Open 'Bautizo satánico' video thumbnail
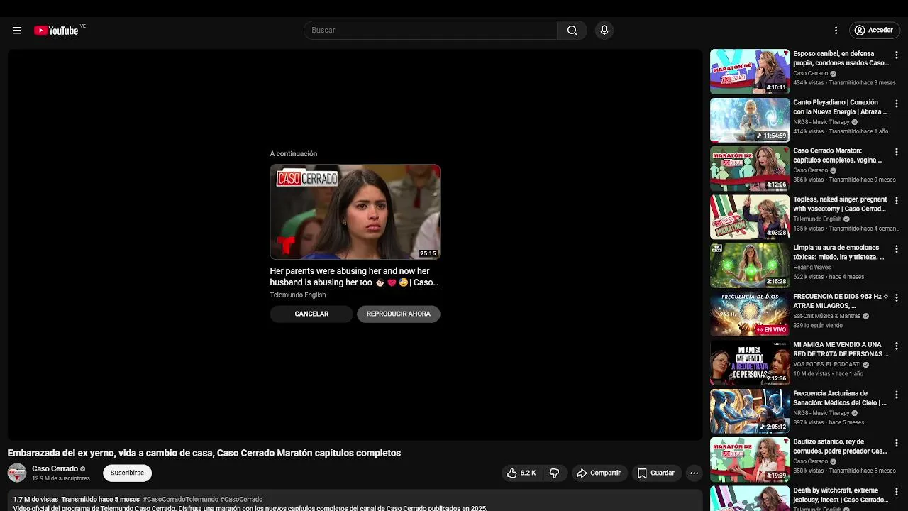Image resolution: width=908 pixels, height=511 pixels. click(750, 459)
